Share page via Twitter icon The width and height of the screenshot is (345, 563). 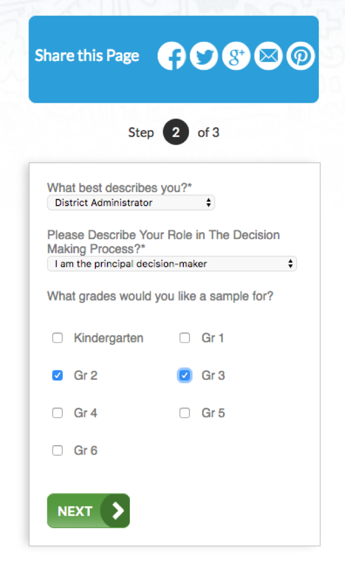[x=204, y=56]
